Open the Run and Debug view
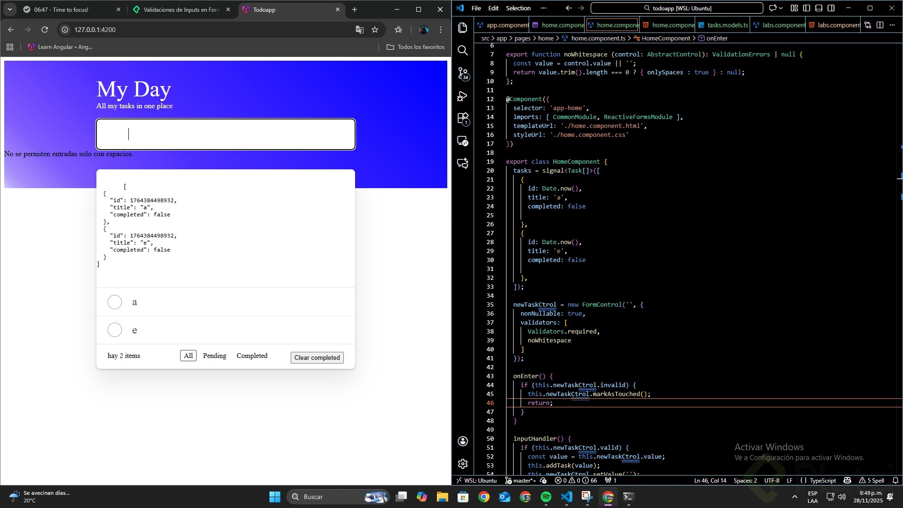The height and width of the screenshot is (508, 903). click(463, 96)
